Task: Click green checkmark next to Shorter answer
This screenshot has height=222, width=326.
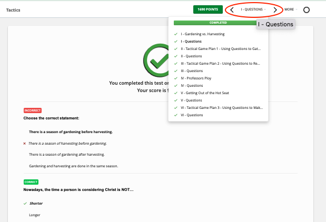Action: (x=25, y=203)
